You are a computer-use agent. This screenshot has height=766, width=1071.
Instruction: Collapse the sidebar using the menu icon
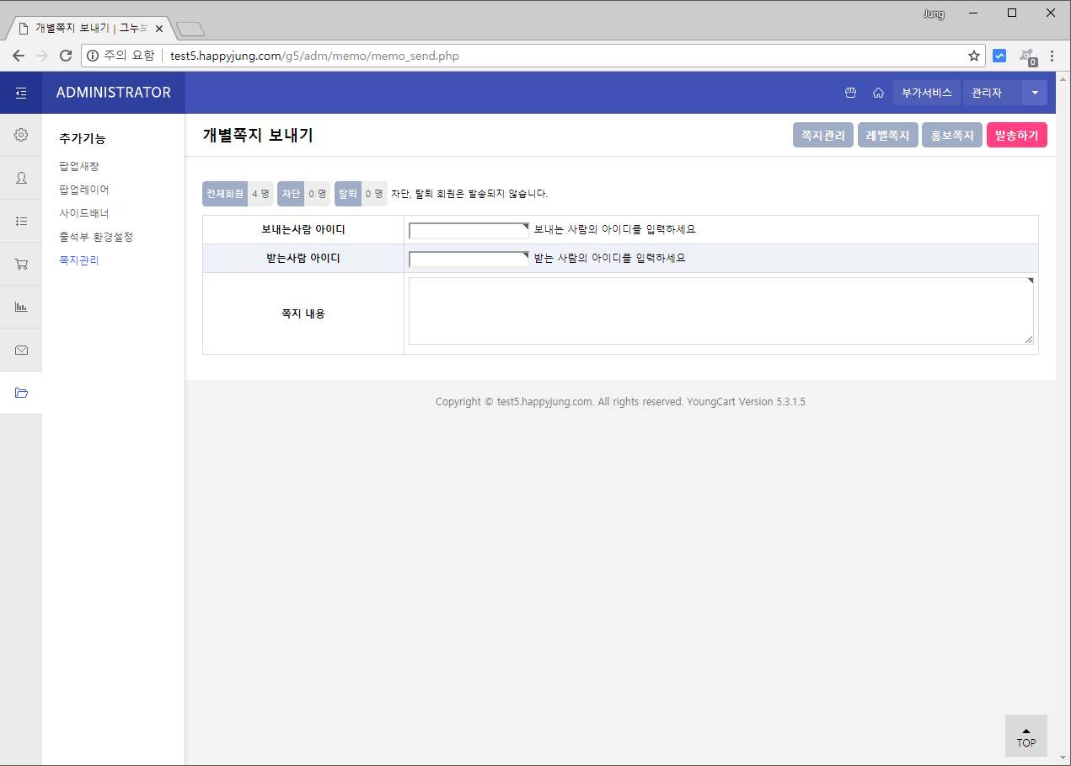click(x=20, y=93)
